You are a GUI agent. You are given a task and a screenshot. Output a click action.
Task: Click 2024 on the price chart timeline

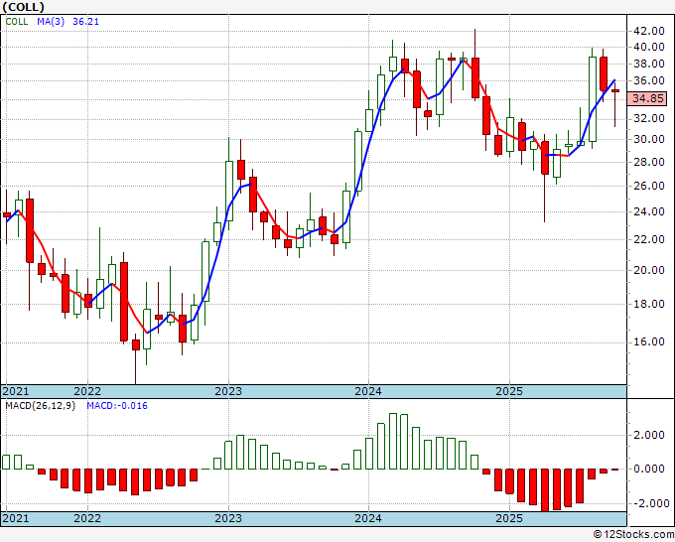368,391
